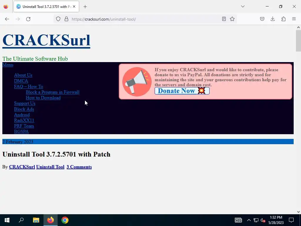The image size is (301, 226).
Task: Open the Uninstall Tool category link
Action: [x=50, y=167]
